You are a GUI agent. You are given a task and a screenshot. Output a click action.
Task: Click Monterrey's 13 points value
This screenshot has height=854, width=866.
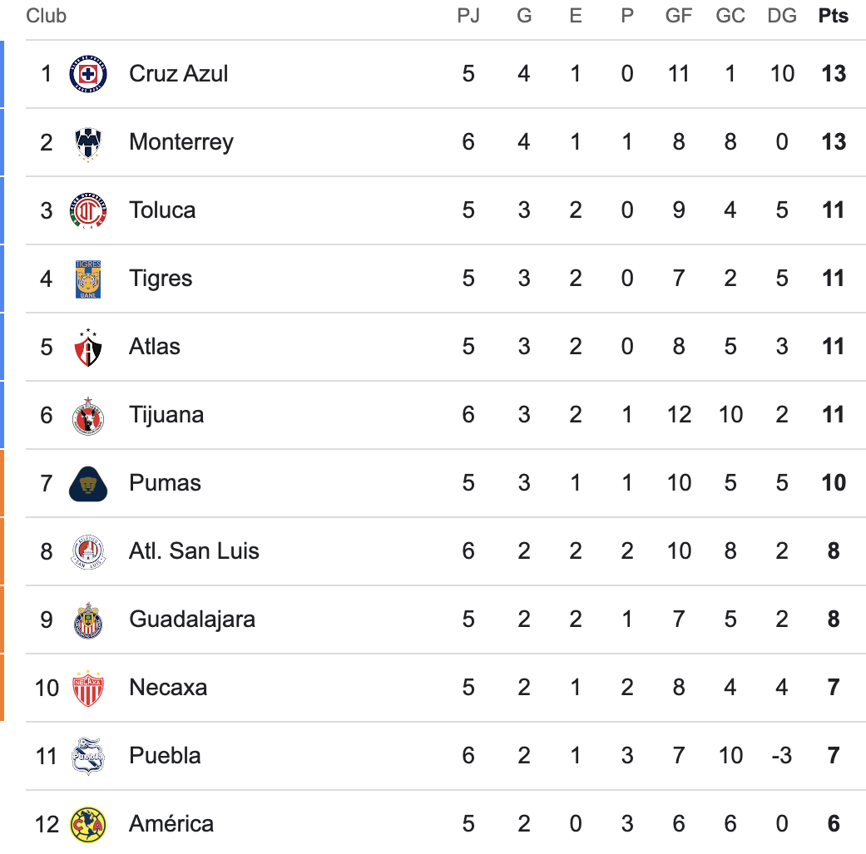click(x=833, y=142)
